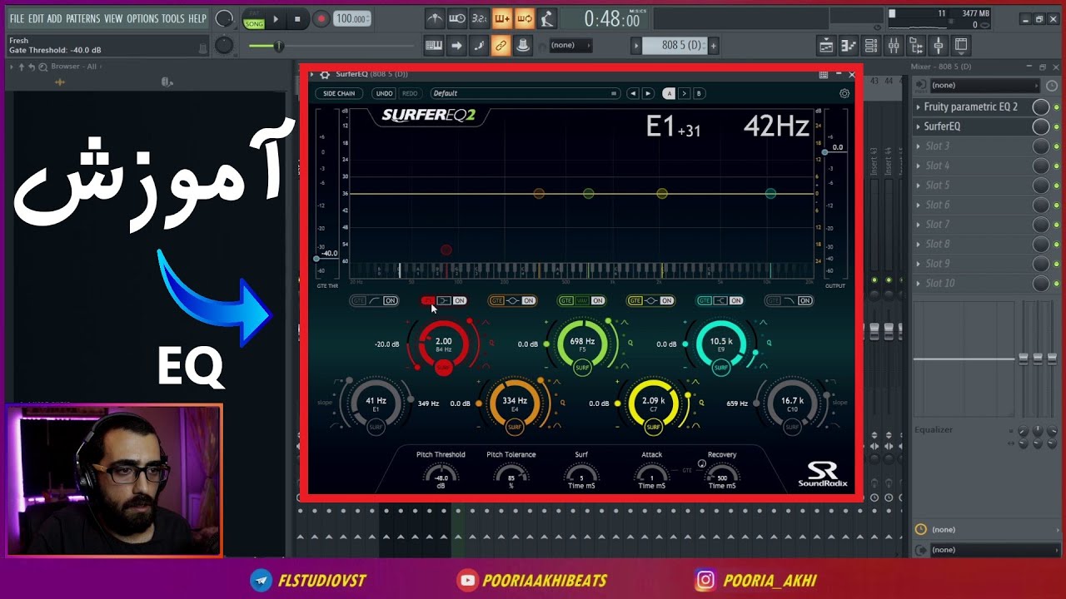Toggle ON for the red band
The image size is (1066, 599).
459,300
